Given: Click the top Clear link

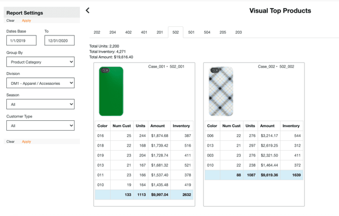Looking at the screenshot, I should [10, 21].
